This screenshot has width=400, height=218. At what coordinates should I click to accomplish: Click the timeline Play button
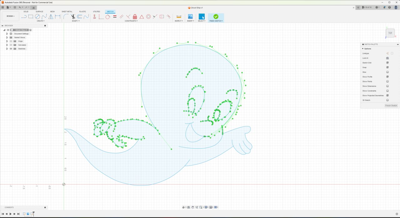[10, 214]
